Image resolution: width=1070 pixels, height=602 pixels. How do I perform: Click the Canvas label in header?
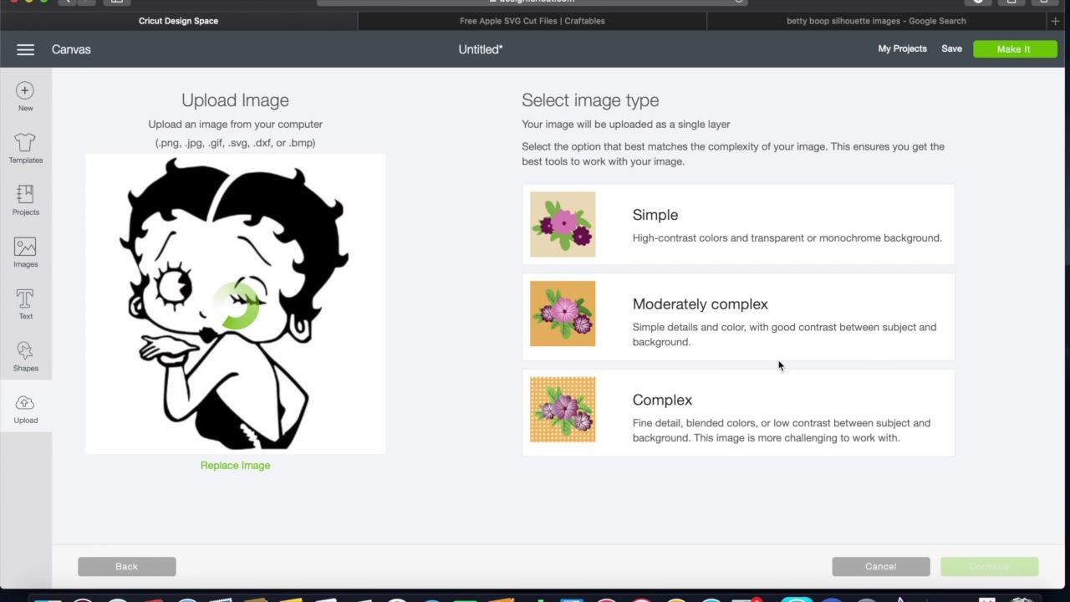(x=71, y=49)
